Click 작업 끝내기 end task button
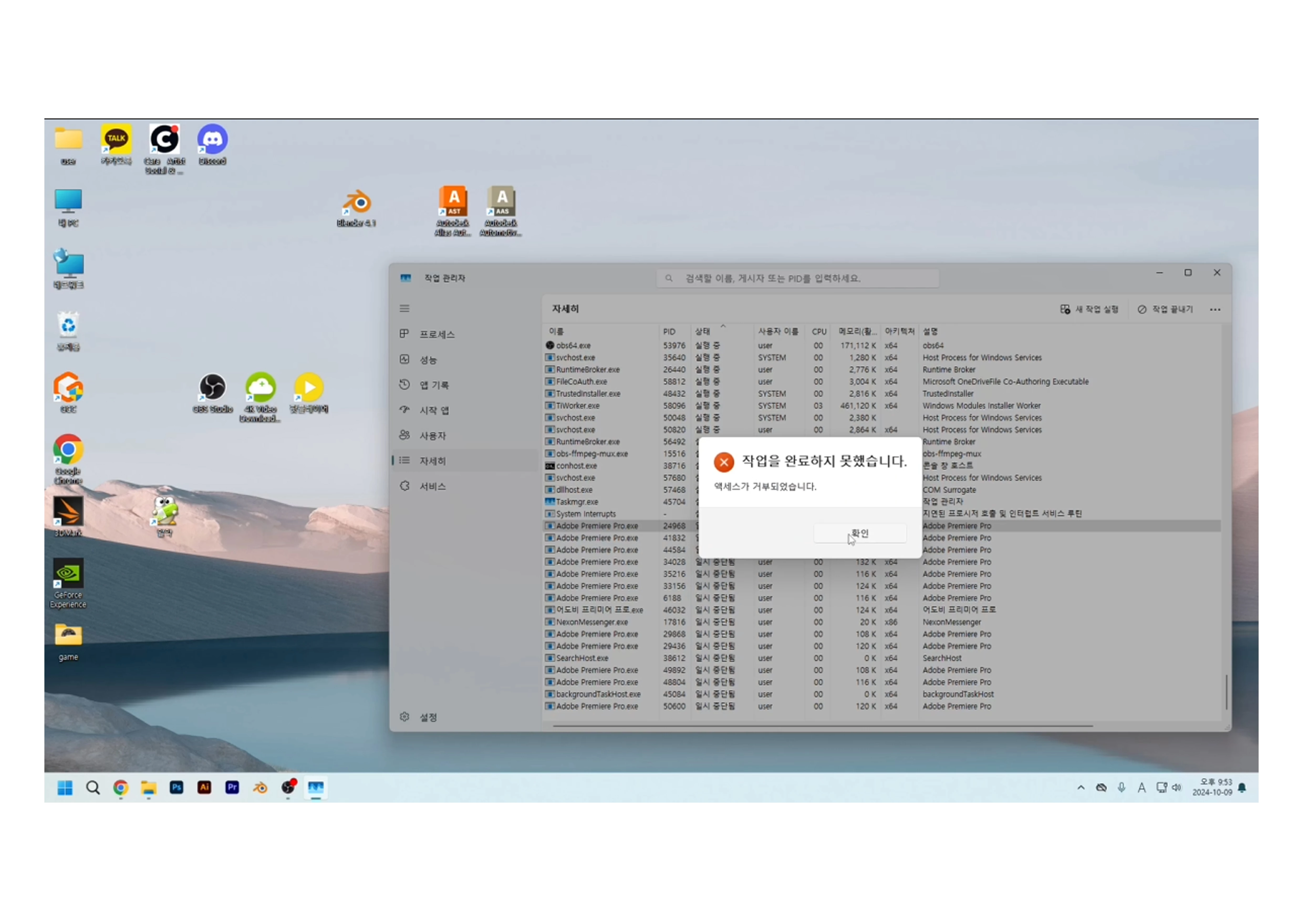The width and height of the screenshot is (1303, 921). tap(1165, 309)
